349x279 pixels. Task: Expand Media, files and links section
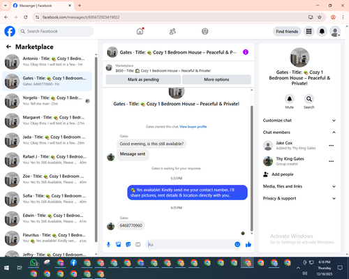(299, 186)
